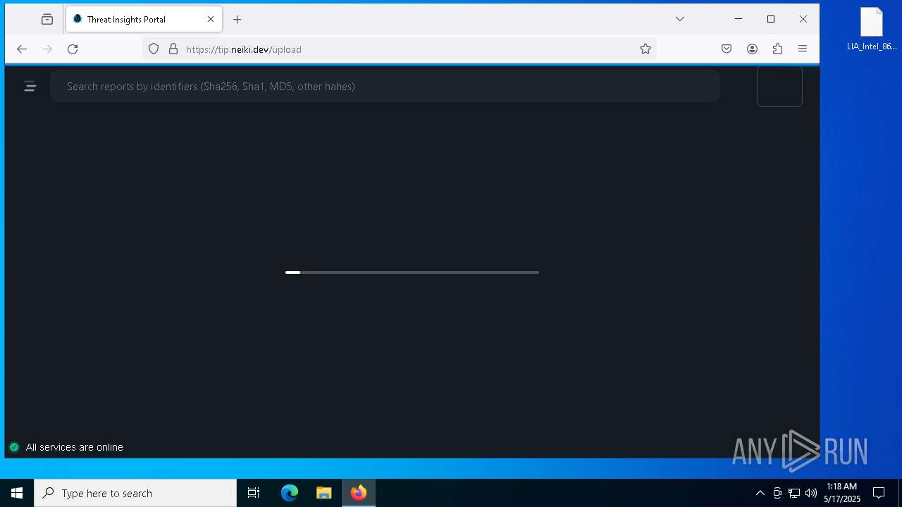
Task: Click the green services online status icon
Action: 14,447
